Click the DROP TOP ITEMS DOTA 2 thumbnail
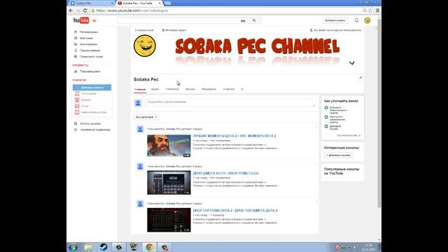The width and height of the screenshot is (448, 252). pyautogui.click(x=169, y=220)
